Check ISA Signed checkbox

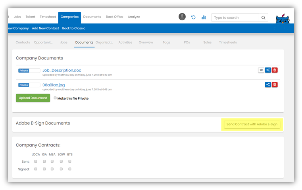(x=44, y=169)
